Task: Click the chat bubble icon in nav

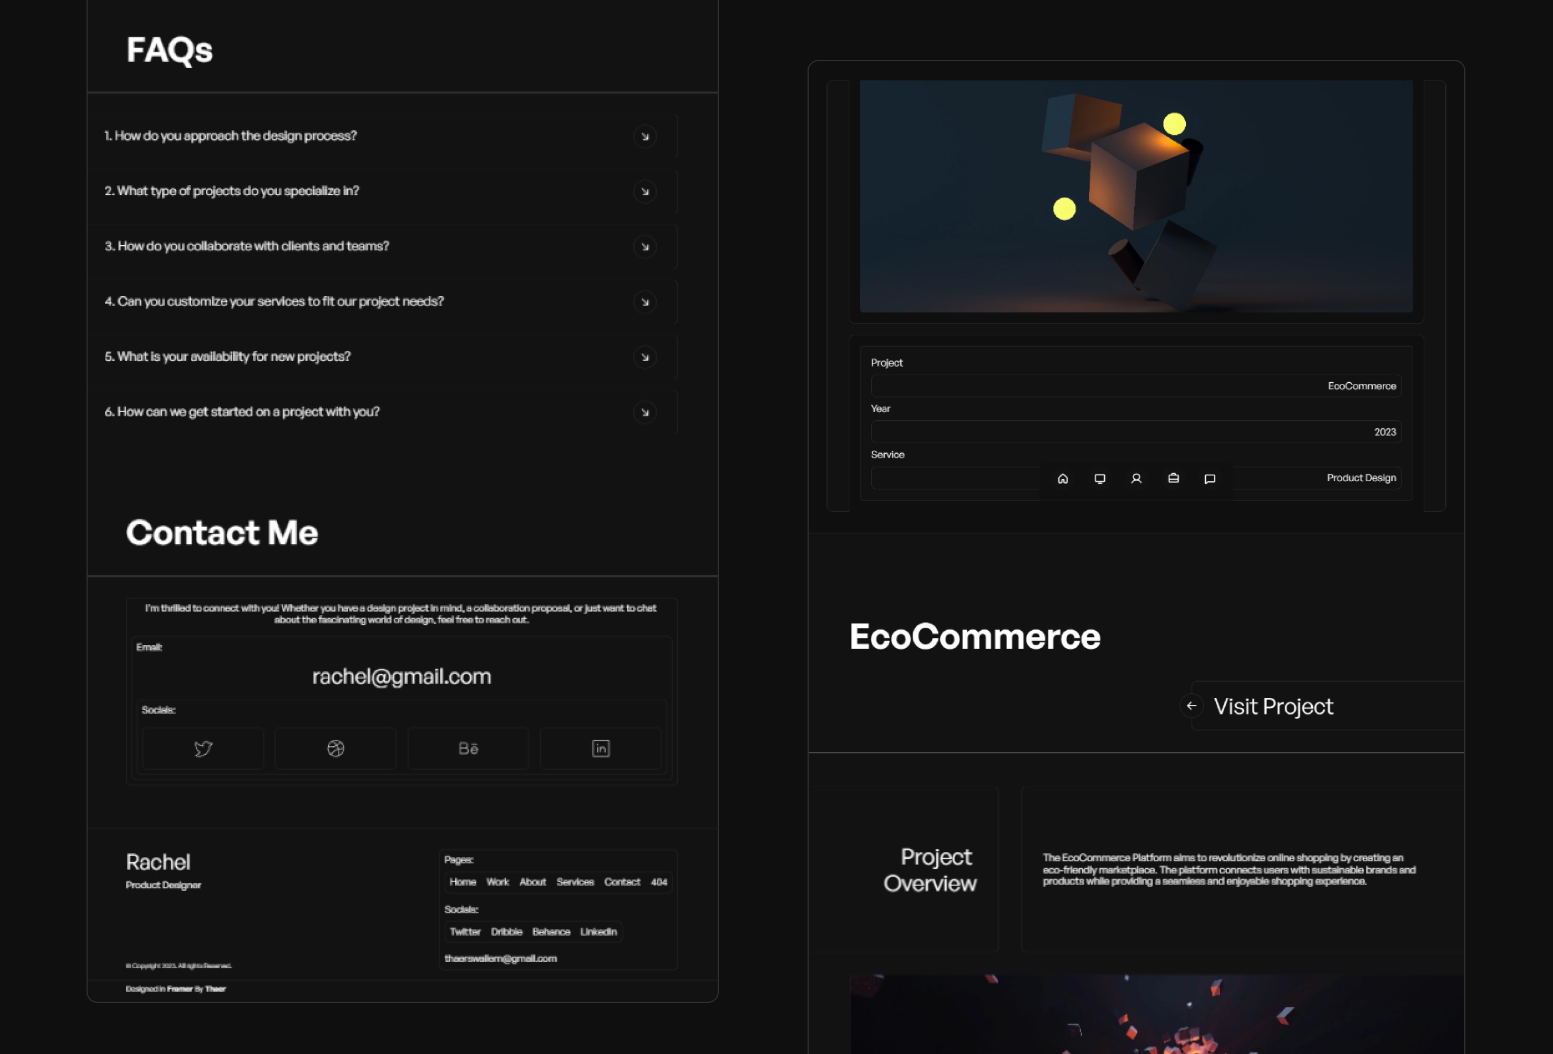Action: pos(1210,479)
